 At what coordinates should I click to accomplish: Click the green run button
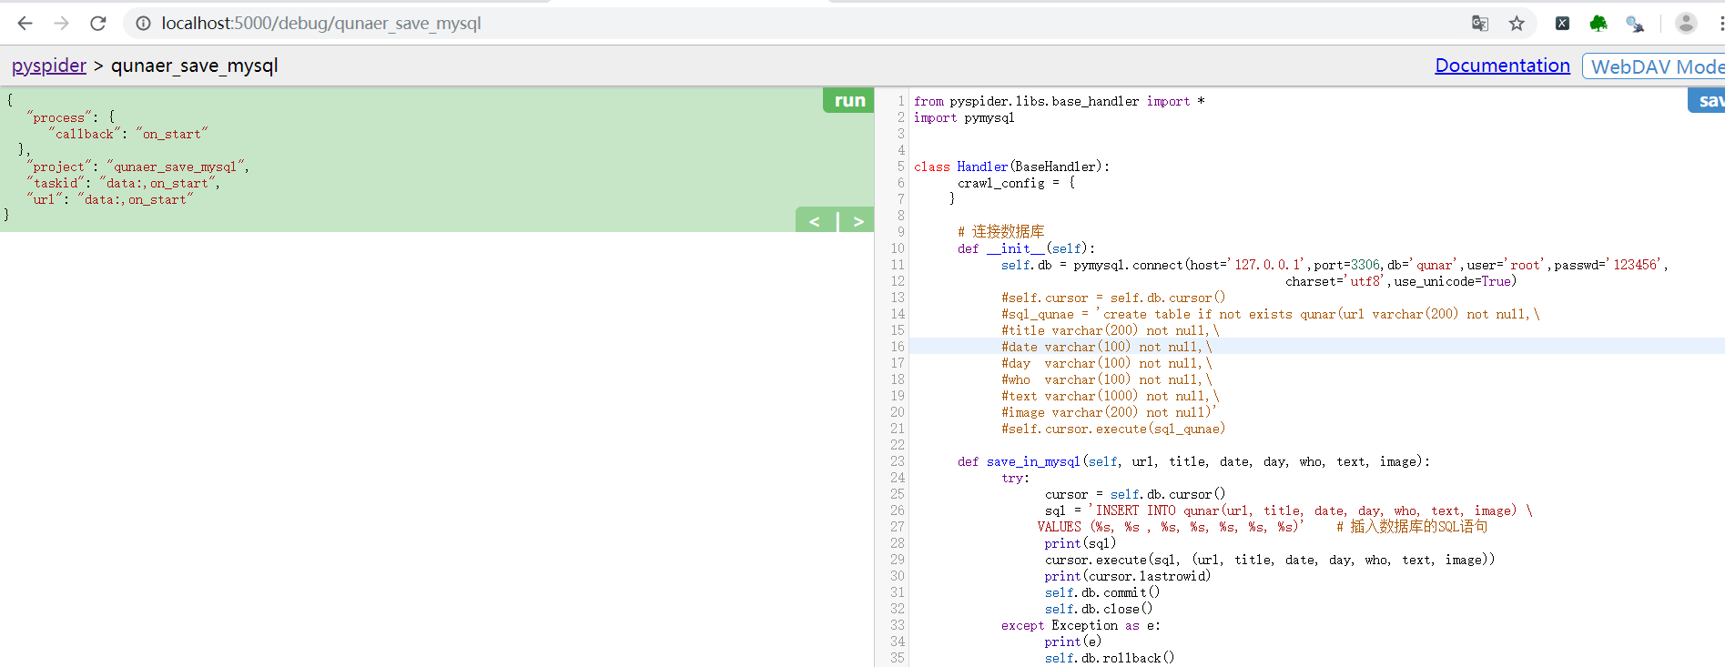tap(848, 100)
